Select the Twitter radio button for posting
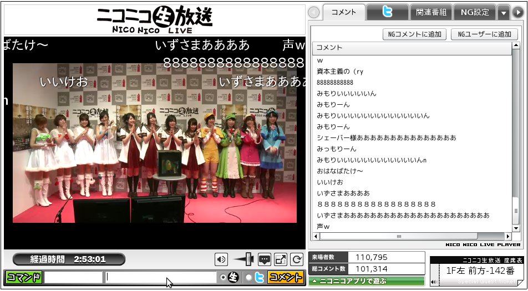This screenshot has width=528, height=291. (x=248, y=278)
